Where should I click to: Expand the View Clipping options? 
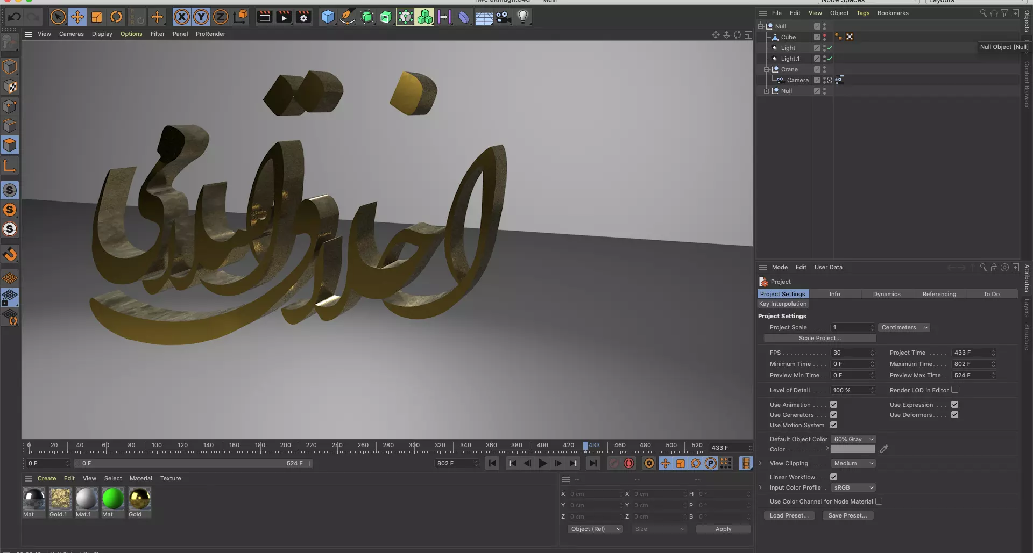760,463
